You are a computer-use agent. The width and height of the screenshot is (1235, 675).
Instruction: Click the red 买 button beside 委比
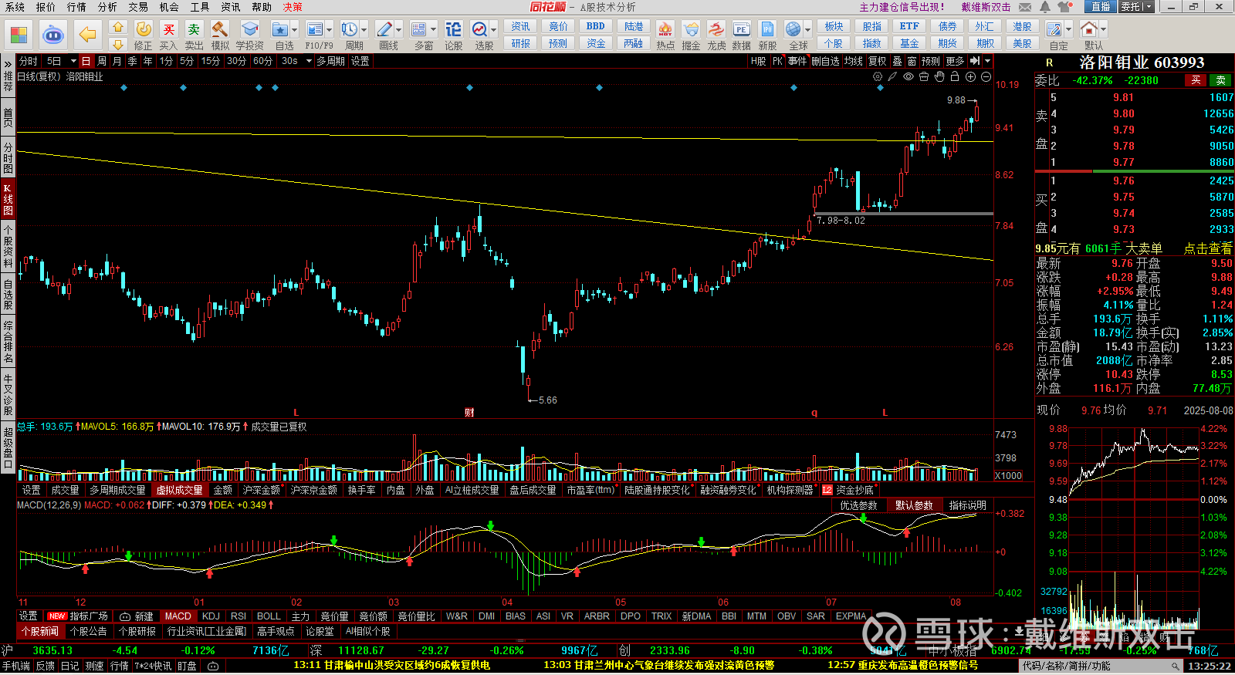point(1196,80)
